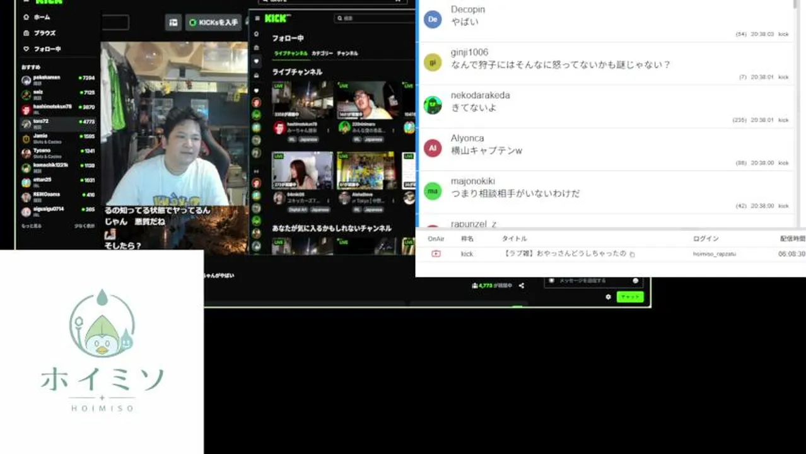Viewport: 806px width, 454px height.
Task: Open live thumbnail of woman in headset
Action: (302, 170)
